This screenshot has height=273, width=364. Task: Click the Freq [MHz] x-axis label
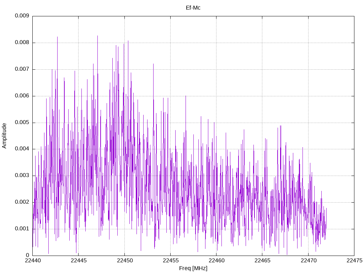193,268
